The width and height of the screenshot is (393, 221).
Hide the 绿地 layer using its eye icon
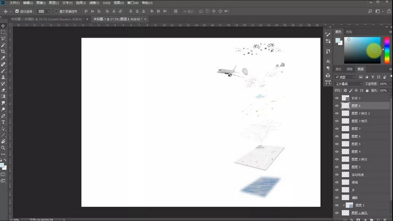click(337, 182)
